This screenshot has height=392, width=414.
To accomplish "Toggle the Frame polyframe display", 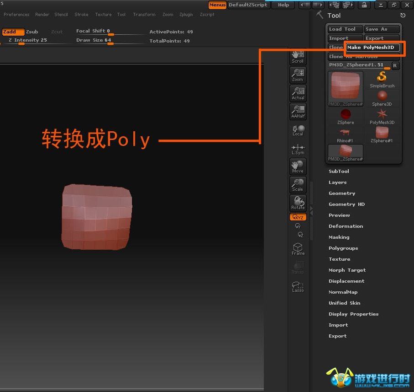I will click(298, 249).
